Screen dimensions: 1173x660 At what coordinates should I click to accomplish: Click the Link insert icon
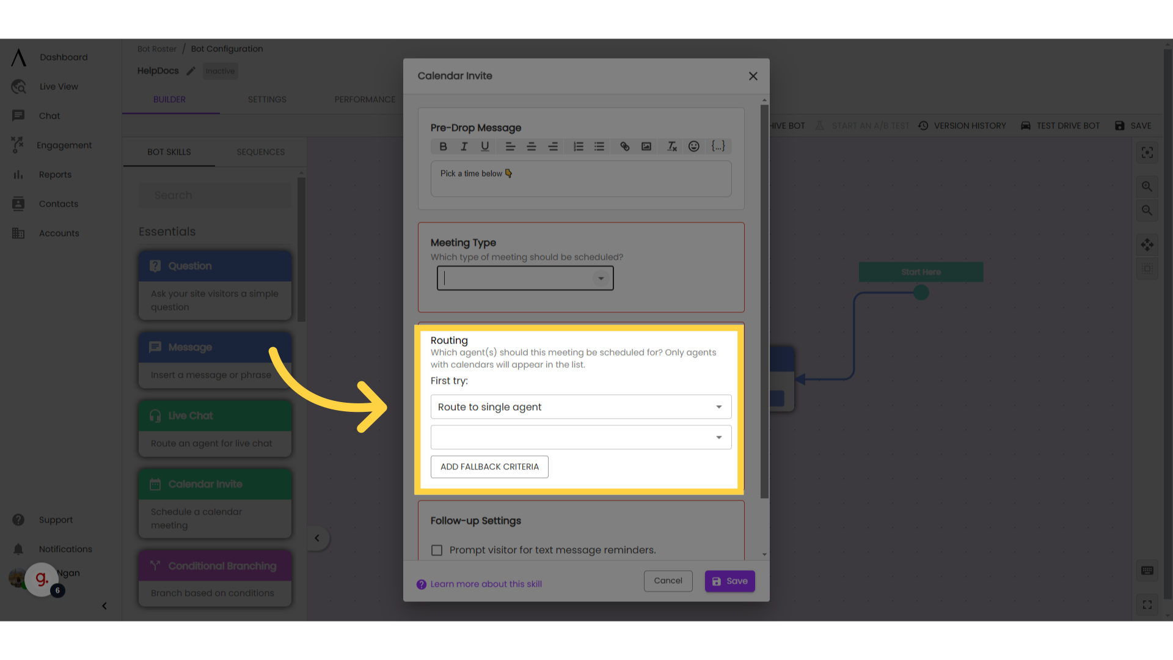point(624,146)
